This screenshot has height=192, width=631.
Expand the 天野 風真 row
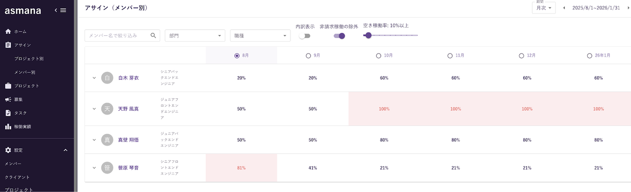point(94,109)
